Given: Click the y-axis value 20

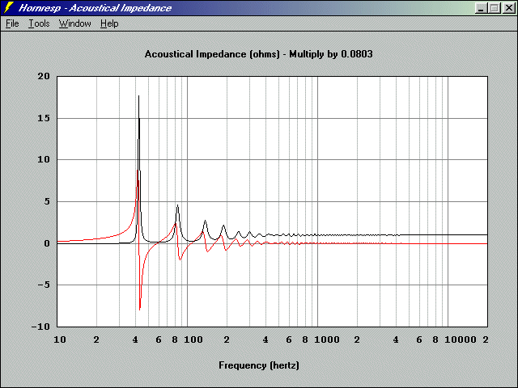Looking at the screenshot, I should point(43,76).
